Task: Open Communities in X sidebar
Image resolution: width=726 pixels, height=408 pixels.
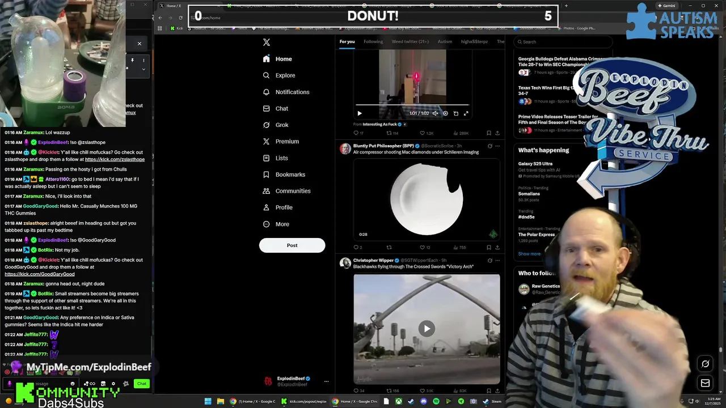Action: pyautogui.click(x=287, y=191)
